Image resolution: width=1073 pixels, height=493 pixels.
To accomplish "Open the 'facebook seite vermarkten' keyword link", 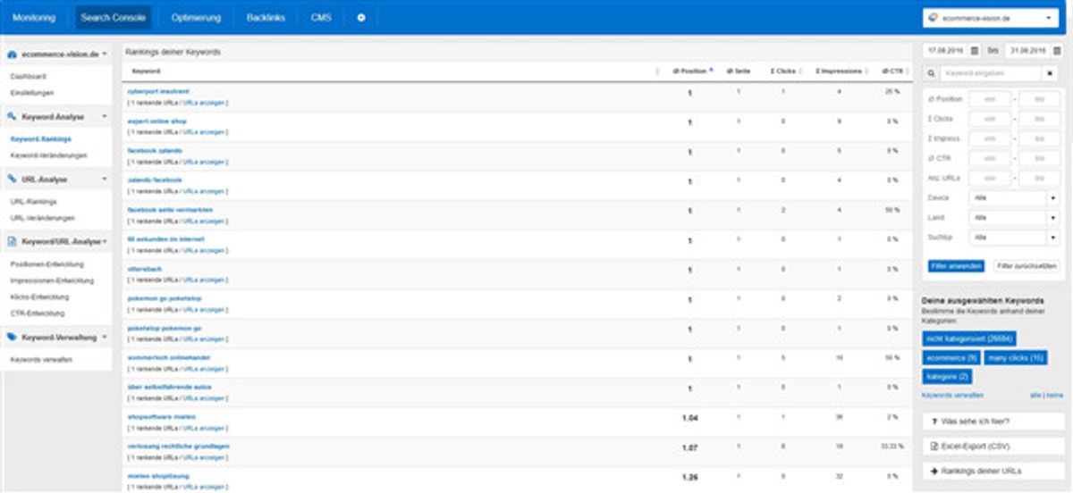I will (x=170, y=209).
